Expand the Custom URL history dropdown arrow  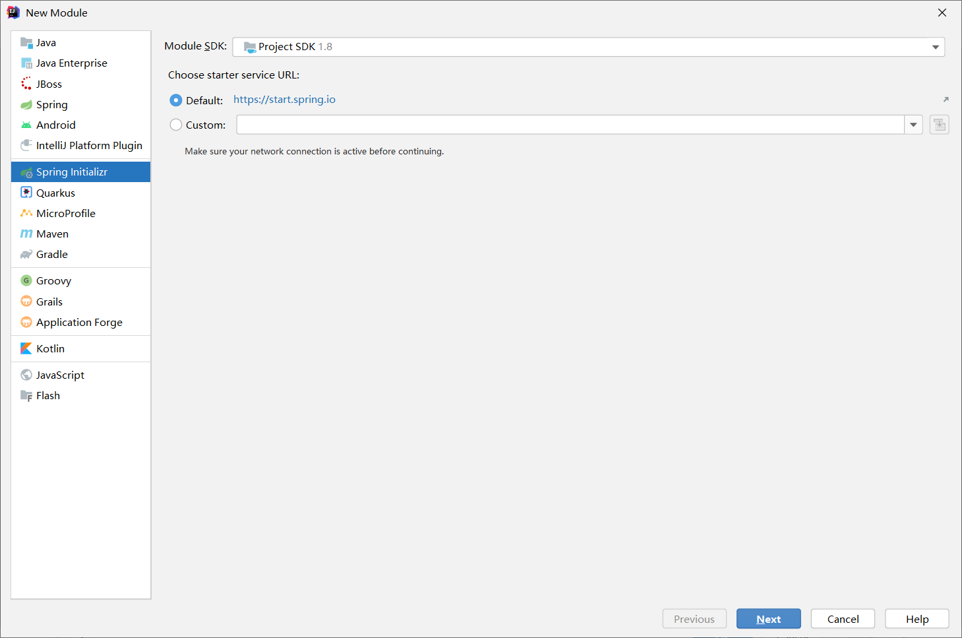[x=913, y=125]
